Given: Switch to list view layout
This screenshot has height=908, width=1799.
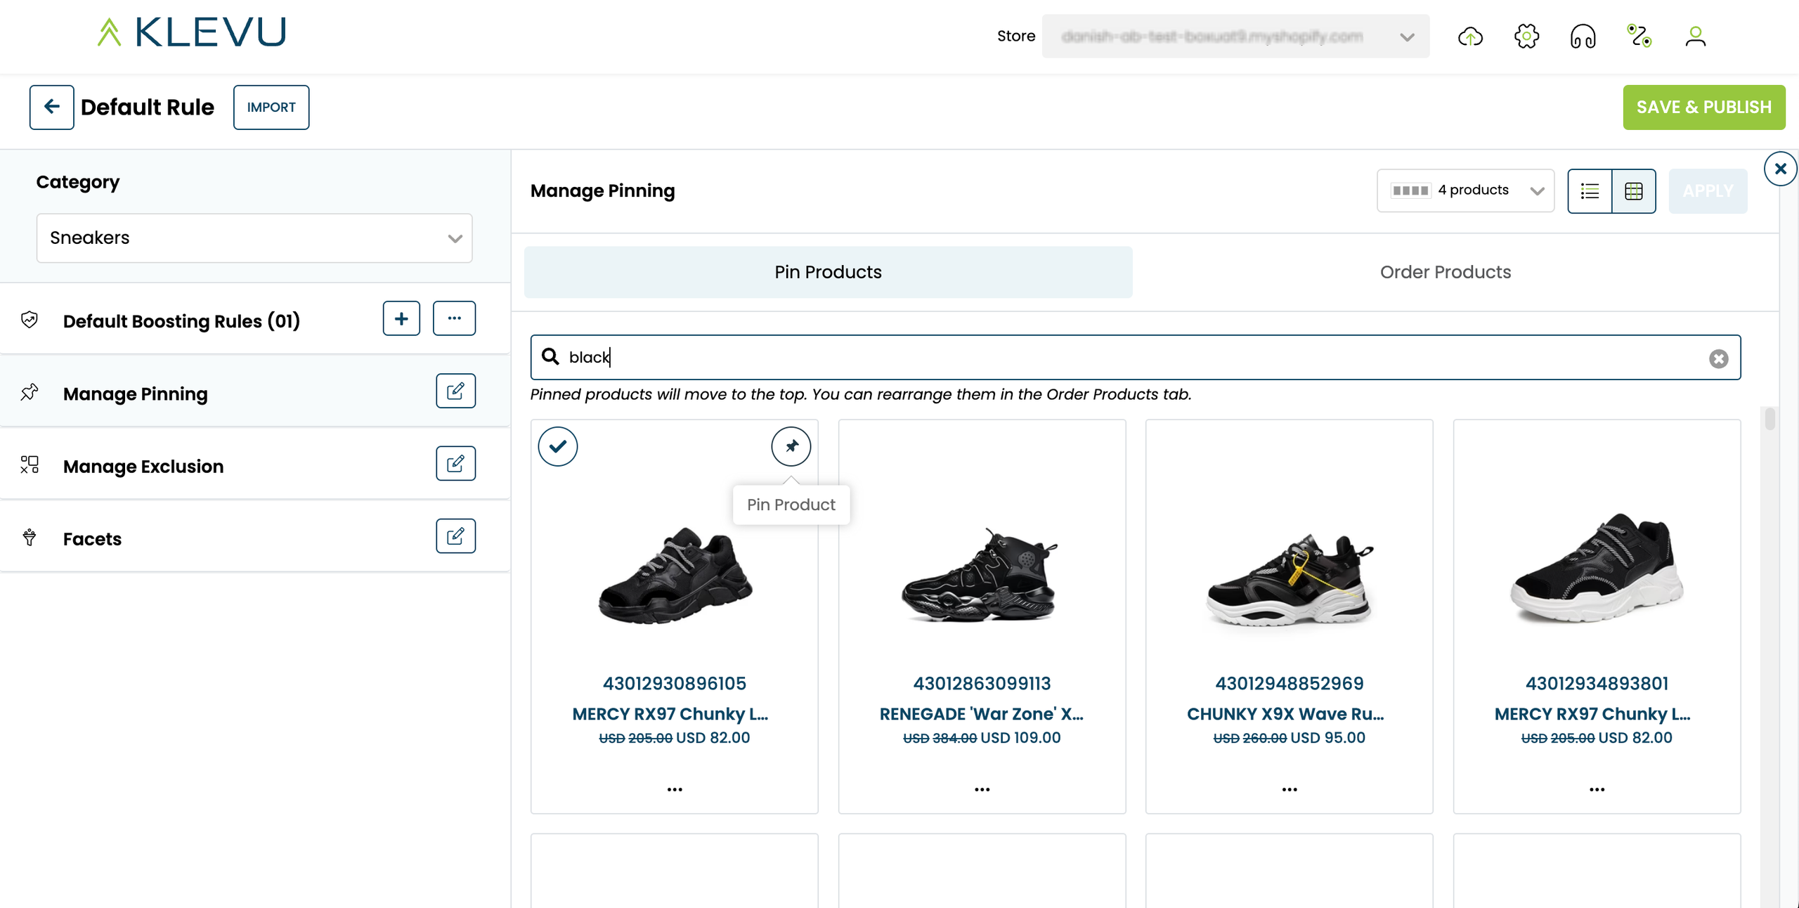Looking at the screenshot, I should point(1590,190).
